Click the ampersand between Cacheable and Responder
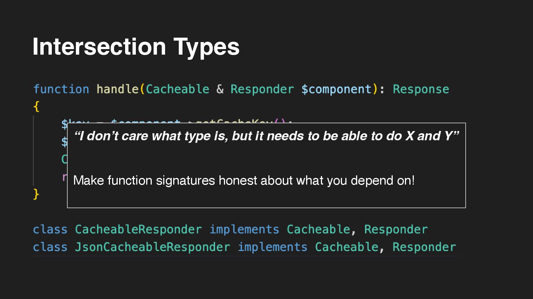 click(x=220, y=89)
